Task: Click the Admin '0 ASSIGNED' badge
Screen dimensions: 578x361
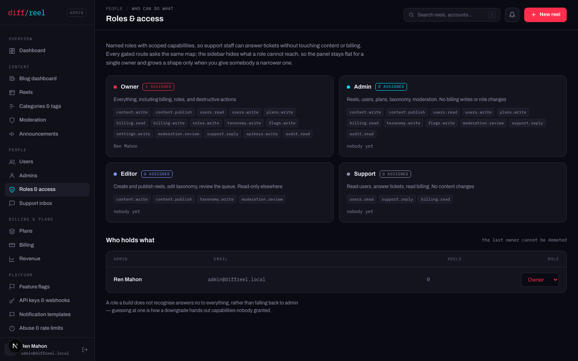Action: pyautogui.click(x=391, y=87)
